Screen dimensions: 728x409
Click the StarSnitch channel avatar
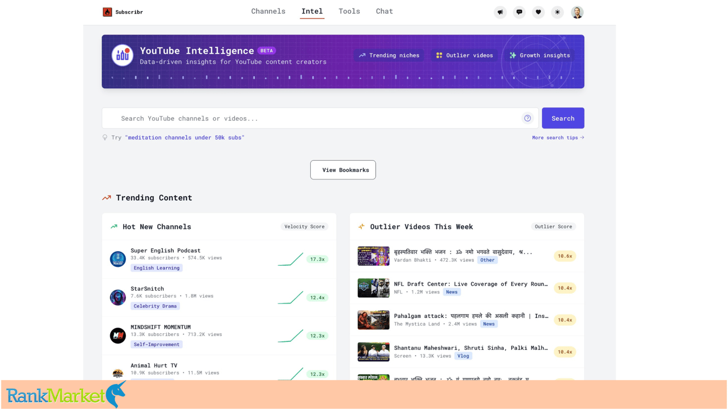118,297
